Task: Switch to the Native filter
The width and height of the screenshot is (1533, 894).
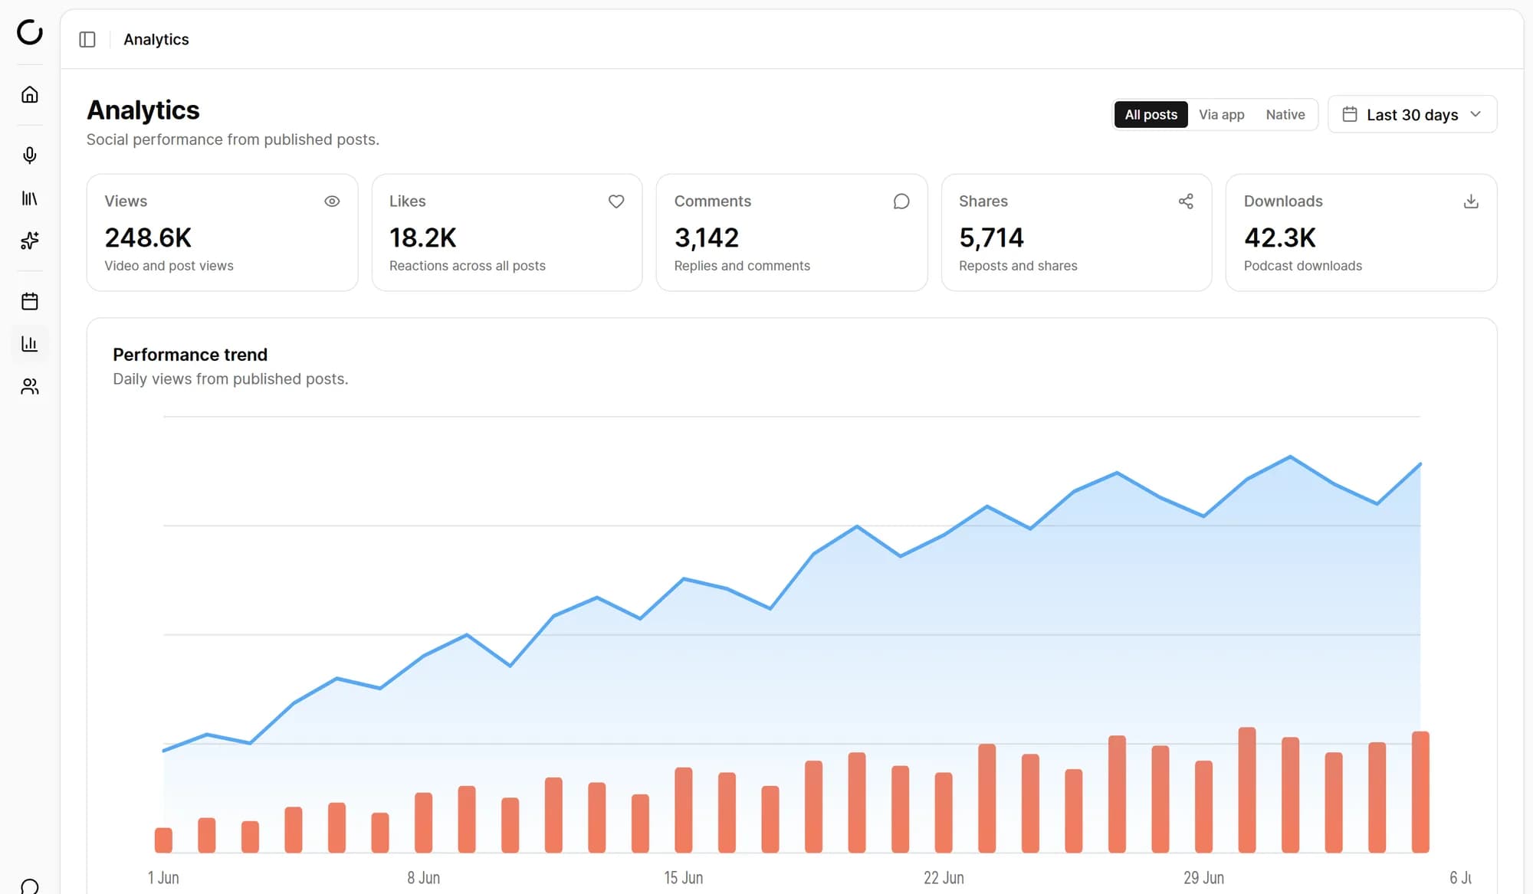Action: 1285,114
